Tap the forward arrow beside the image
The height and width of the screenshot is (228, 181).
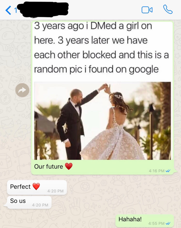point(22,90)
